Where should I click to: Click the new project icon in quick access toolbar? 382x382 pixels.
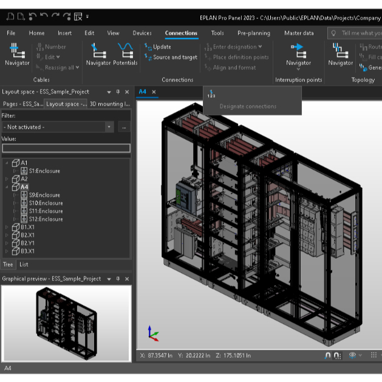pyautogui.click(x=10, y=16)
